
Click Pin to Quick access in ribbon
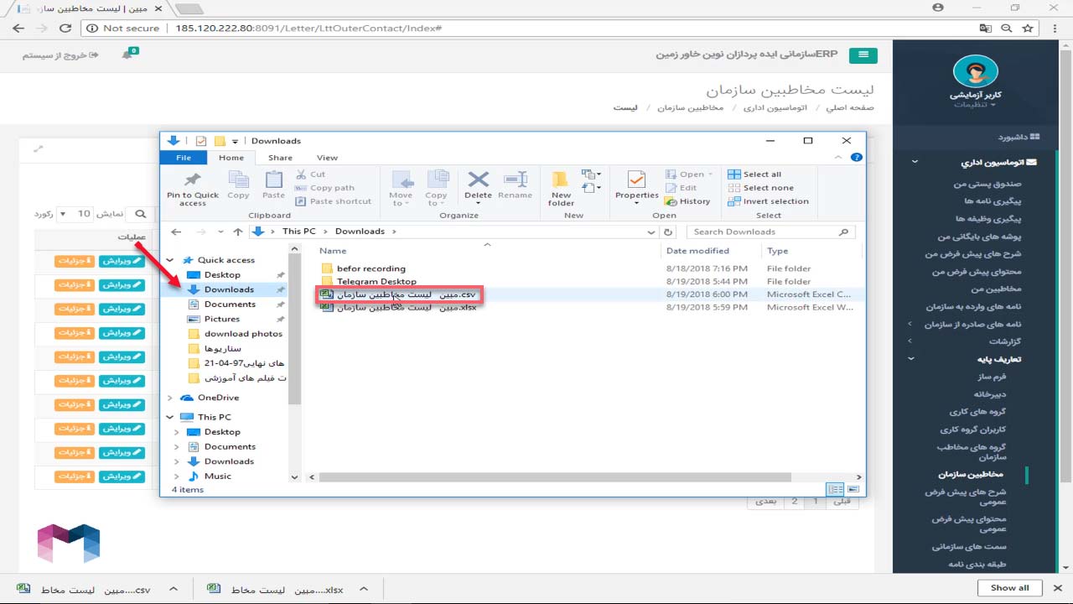[x=193, y=189]
